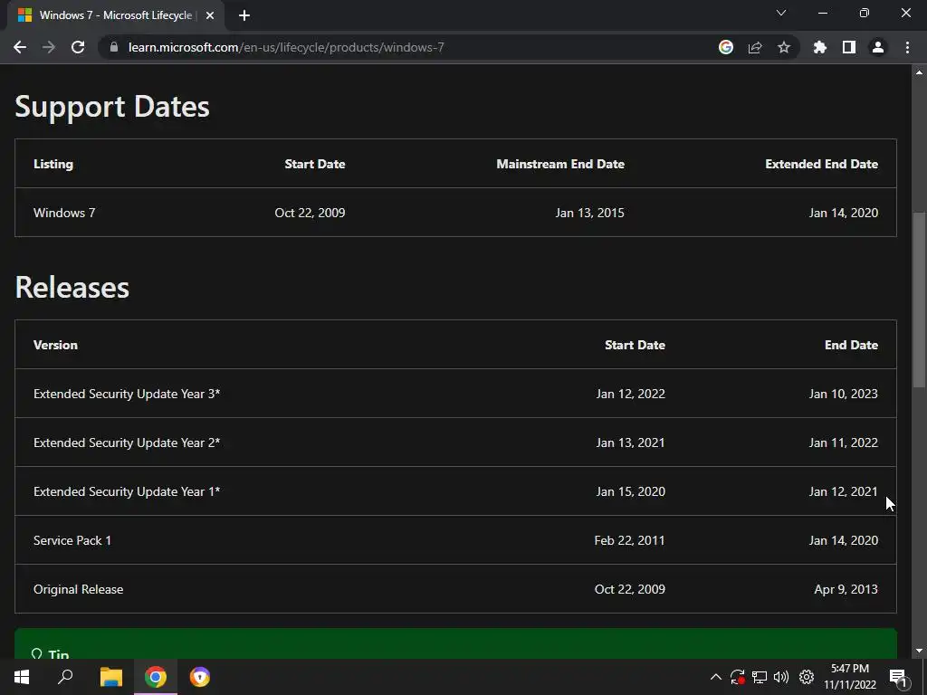Open notification center icon
This screenshot has width=927, height=695.
[x=897, y=677]
